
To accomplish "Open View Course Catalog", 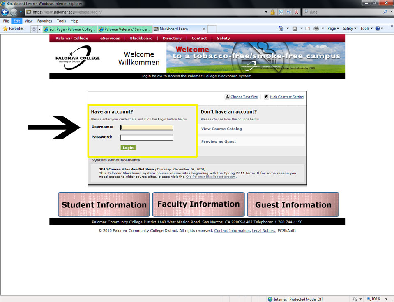I will 221,129.
